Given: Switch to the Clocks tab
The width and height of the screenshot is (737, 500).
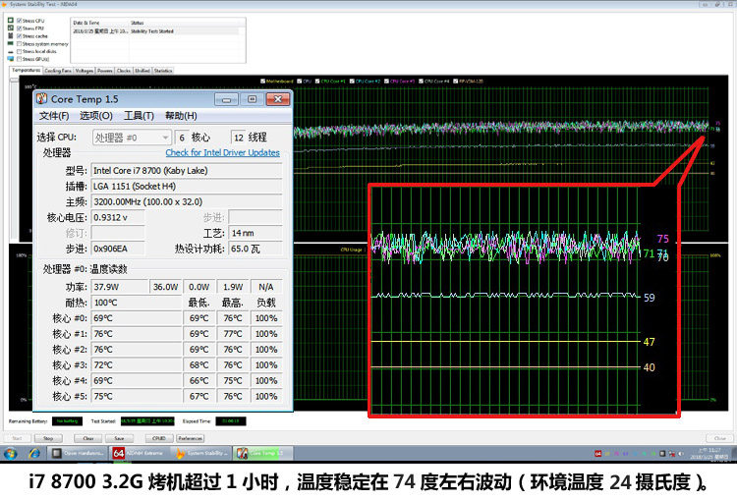Looking at the screenshot, I should pyautogui.click(x=124, y=71).
